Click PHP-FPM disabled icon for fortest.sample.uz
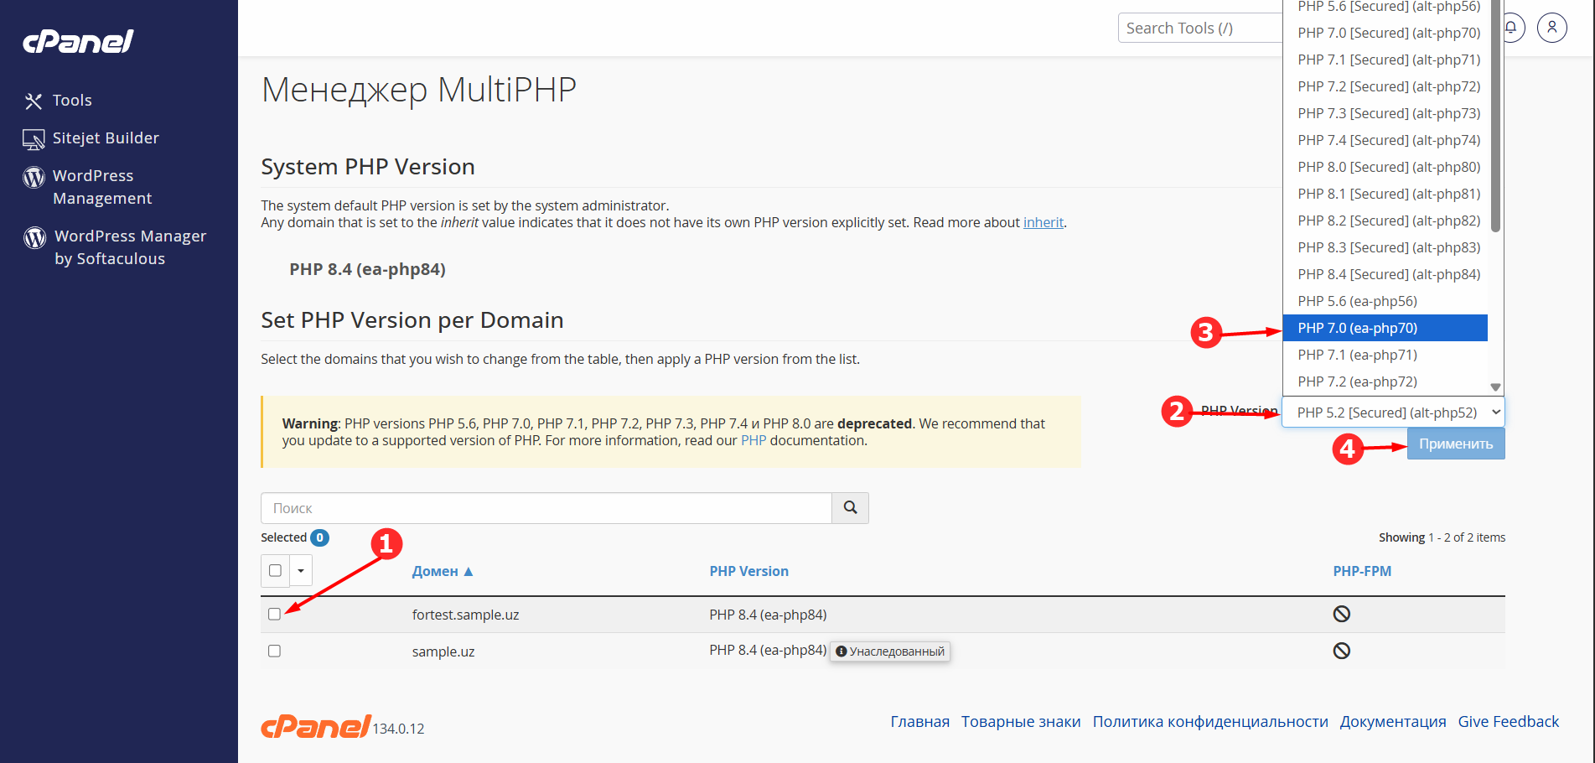Screen dimensions: 1595x763 (x=1342, y=614)
